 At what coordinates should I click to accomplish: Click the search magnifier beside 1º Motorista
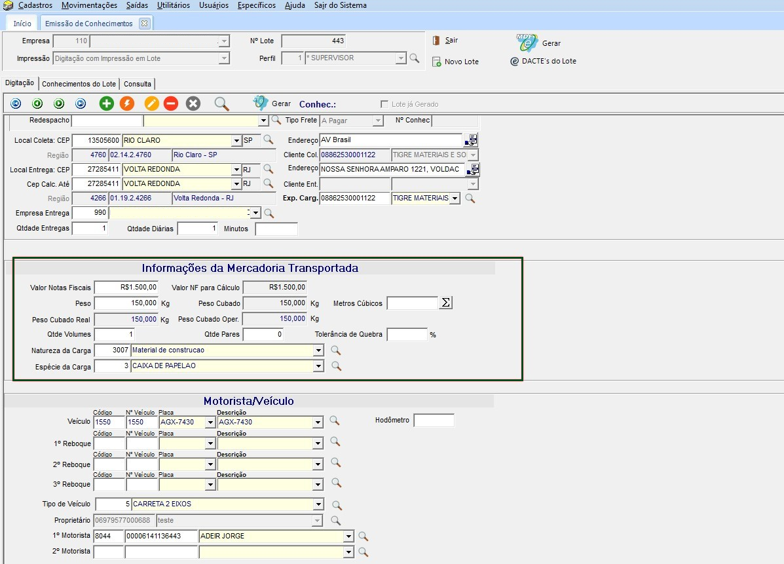(x=363, y=536)
